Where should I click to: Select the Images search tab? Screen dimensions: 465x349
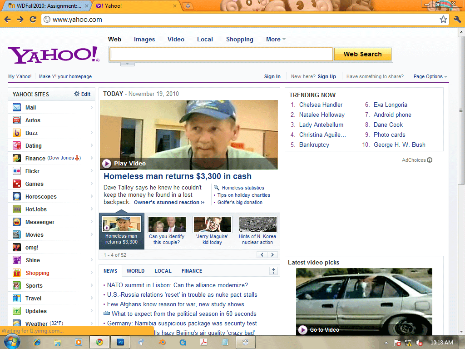144,40
